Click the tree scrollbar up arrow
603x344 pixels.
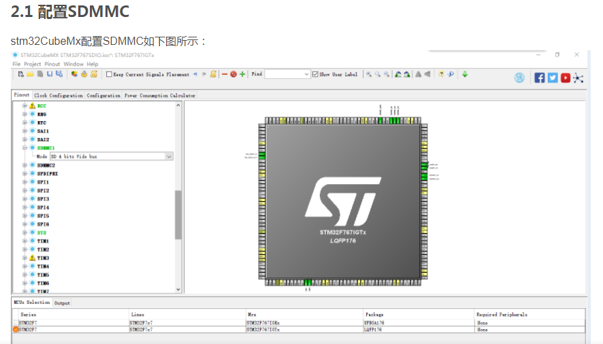point(178,105)
